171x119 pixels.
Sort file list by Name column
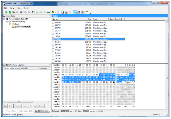coord(64,19)
